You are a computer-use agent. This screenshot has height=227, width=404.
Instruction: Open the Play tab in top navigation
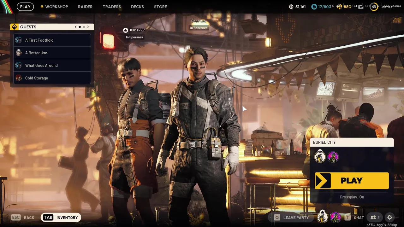pyautogui.click(x=25, y=7)
